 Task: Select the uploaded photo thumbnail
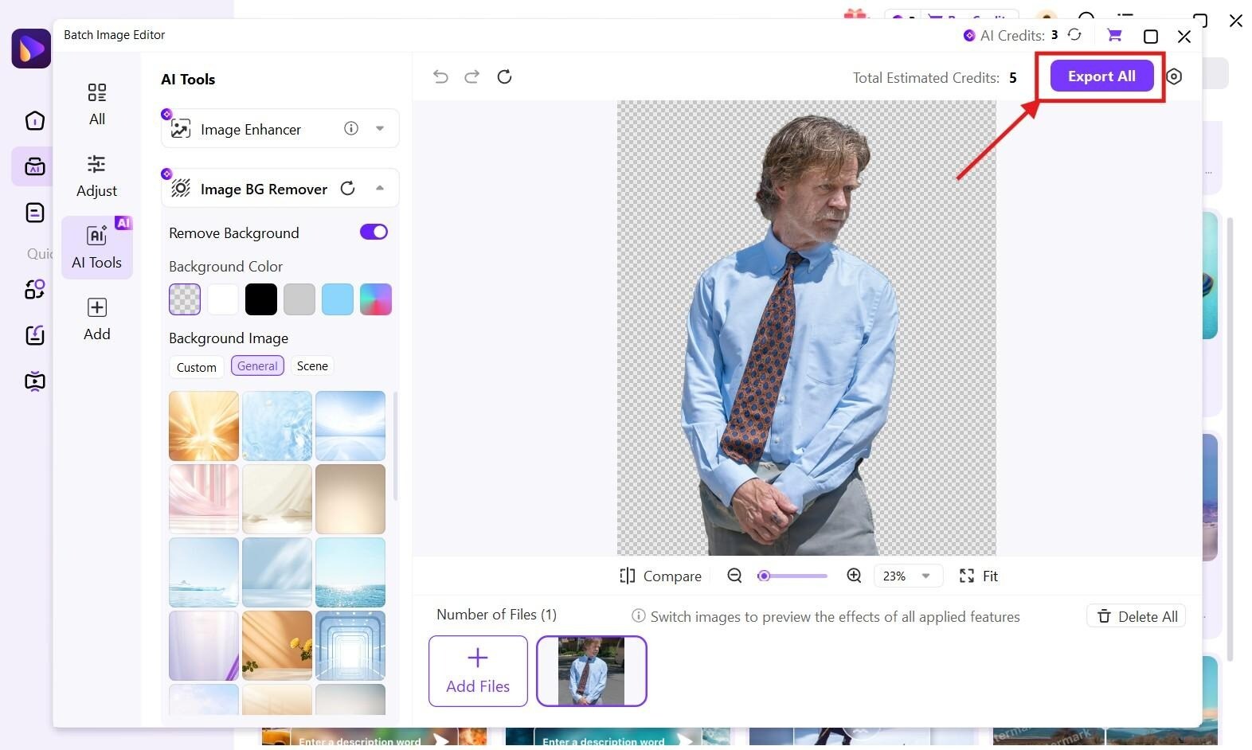click(x=592, y=671)
